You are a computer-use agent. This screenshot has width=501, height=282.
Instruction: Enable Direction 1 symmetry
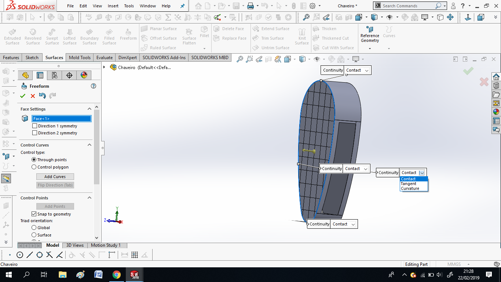tap(35, 126)
